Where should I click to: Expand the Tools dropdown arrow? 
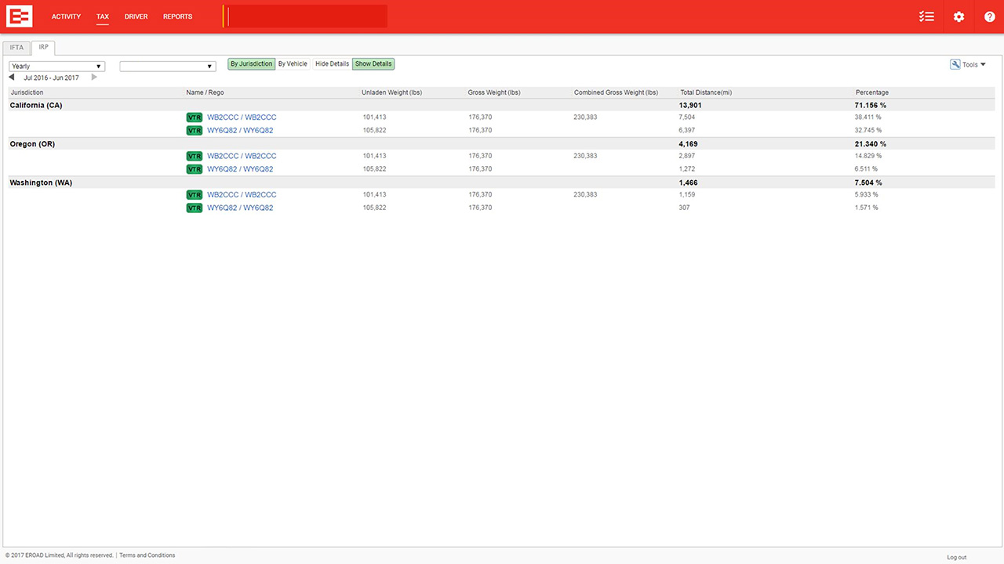tap(983, 65)
